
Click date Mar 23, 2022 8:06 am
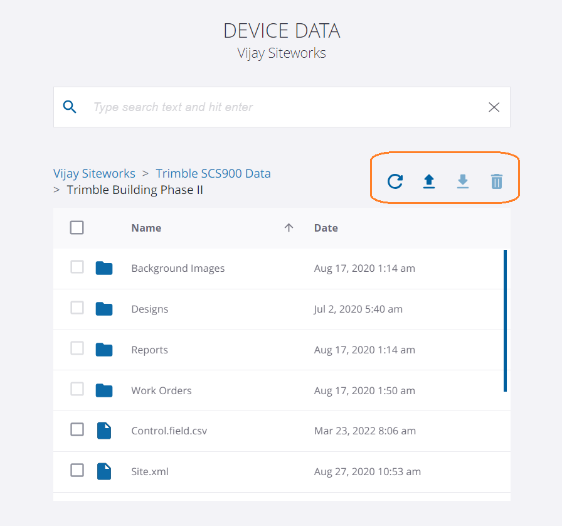click(x=365, y=431)
